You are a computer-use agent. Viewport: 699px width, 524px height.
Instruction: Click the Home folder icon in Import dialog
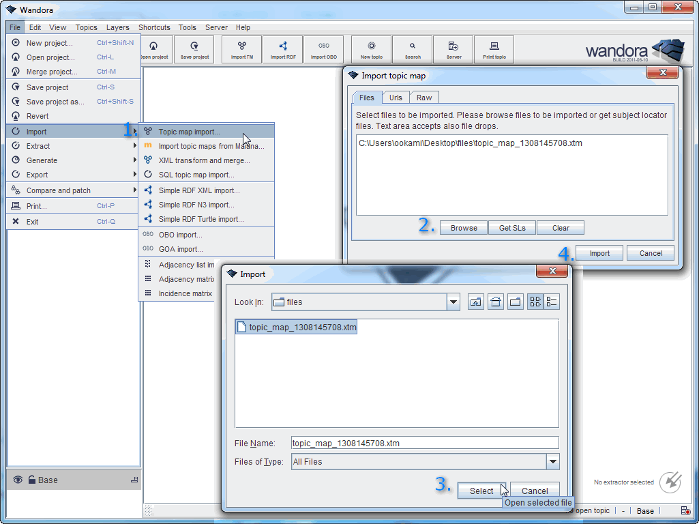(496, 301)
